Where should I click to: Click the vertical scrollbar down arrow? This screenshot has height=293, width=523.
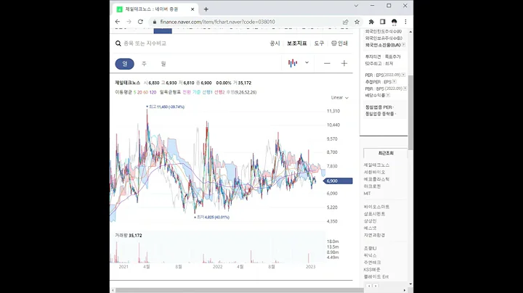[x=410, y=284]
